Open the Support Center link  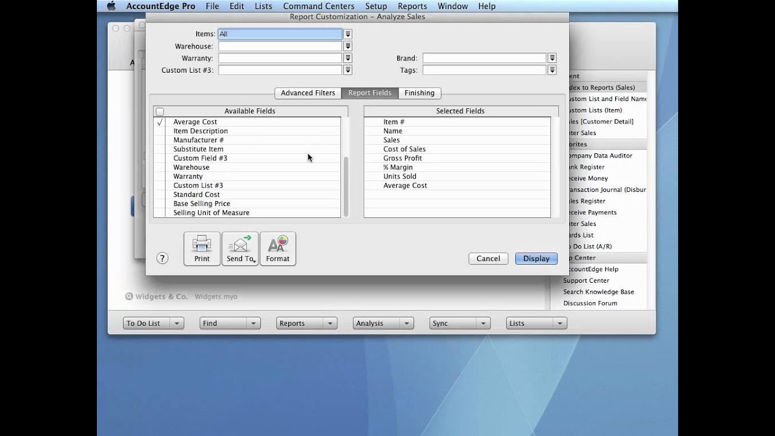[586, 280]
